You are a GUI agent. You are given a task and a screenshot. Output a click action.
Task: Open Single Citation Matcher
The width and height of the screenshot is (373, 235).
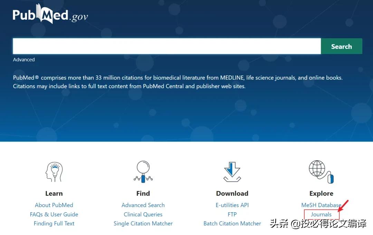pyautogui.click(x=143, y=223)
